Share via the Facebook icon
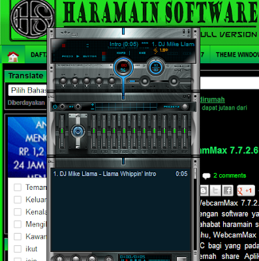The height and width of the screenshot is (261, 259). coord(228,191)
